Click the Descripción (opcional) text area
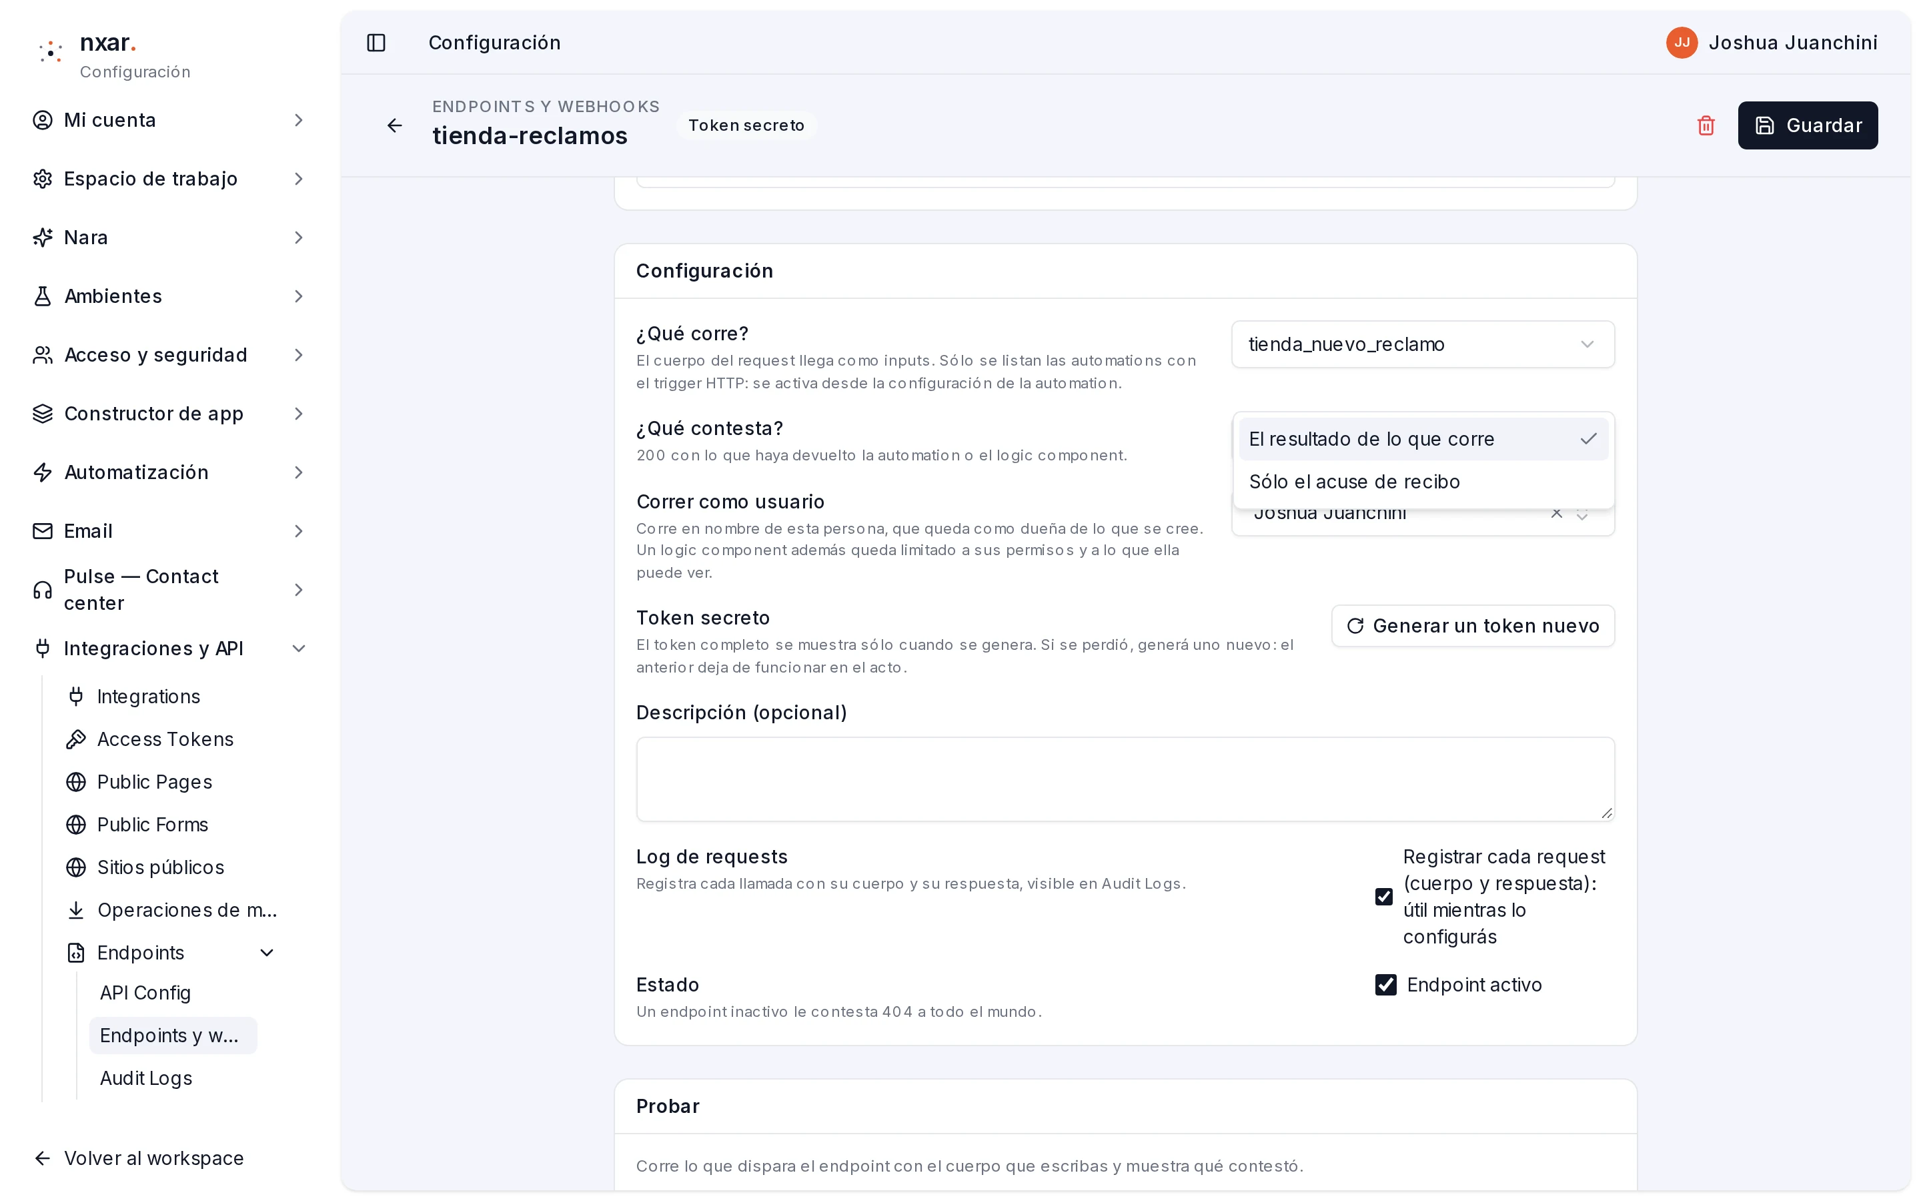The image size is (1921, 1201). (x=1125, y=779)
